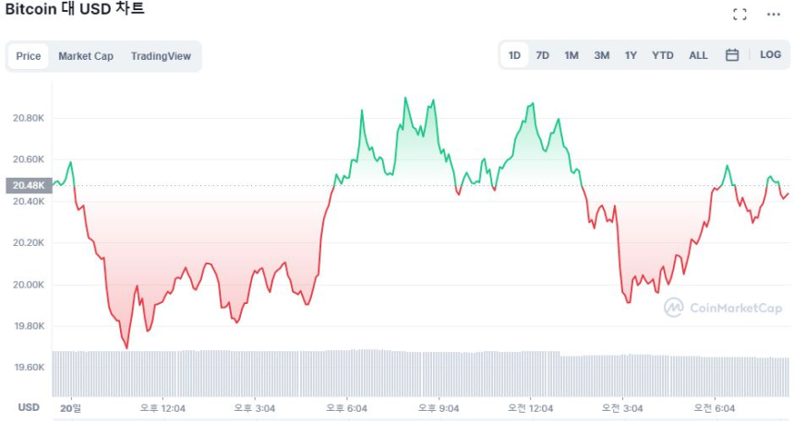The image size is (794, 421).
Task: Select the 1D time range
Action: [x=514, y=55]
